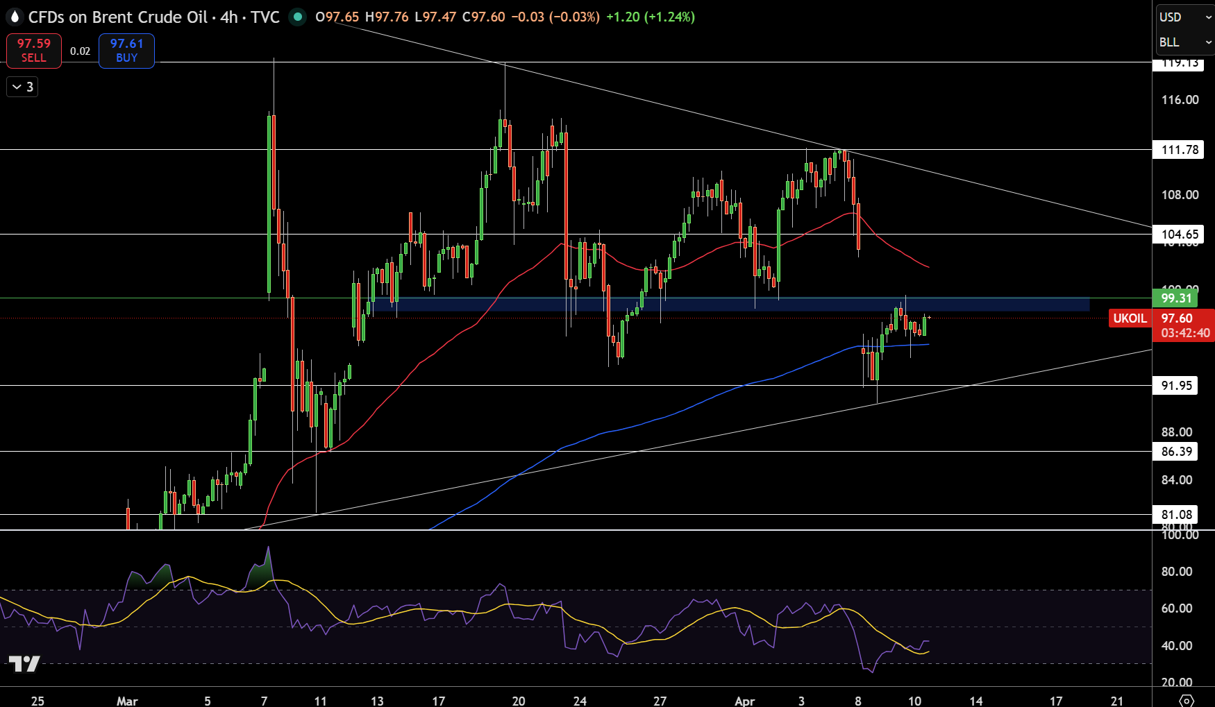1215x707 pixels.
Task: Open the BLL unit dropdown
Action: point(1185,42)
